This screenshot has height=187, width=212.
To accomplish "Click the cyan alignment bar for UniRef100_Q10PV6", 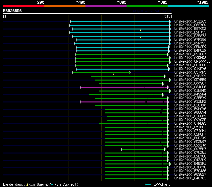I will pyautogui.click(x=123, y=69).
